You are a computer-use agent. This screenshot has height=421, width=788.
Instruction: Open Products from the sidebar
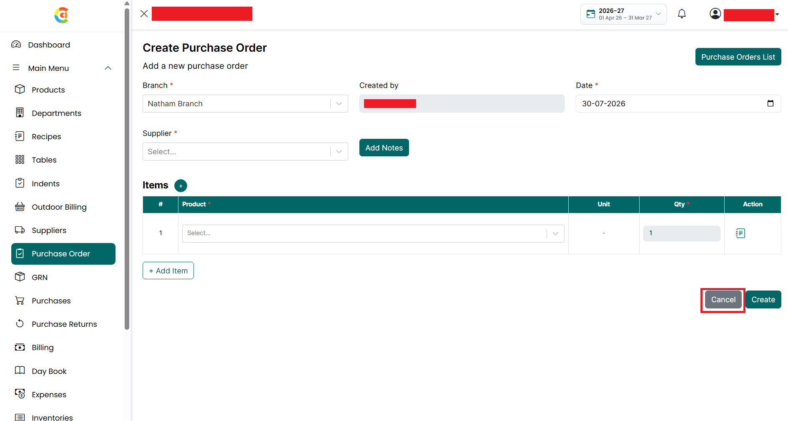click(48, 90)
